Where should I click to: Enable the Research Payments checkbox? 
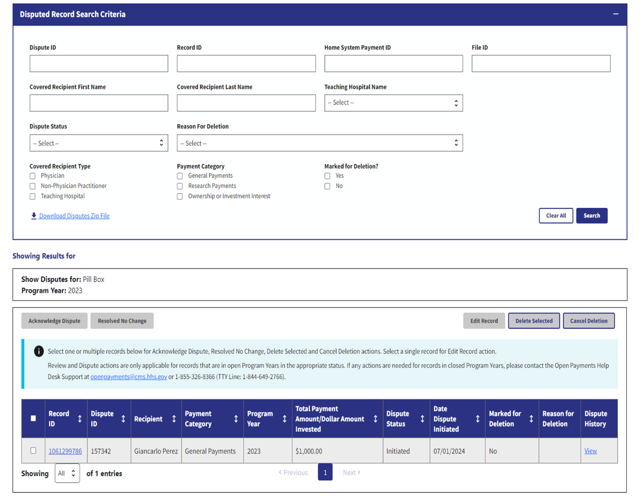pos(180,186)
